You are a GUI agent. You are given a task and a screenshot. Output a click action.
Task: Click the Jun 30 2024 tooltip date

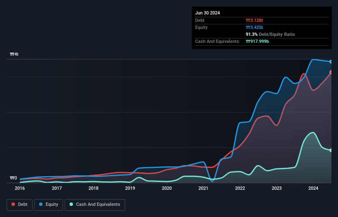point(207,13)
